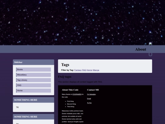Go Home via the sidebar
Image resolution: width=165 pixels, height=124 pixels.
click(34, 90)
